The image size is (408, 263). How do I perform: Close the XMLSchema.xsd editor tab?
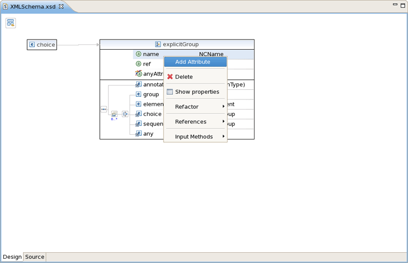click(x=61, y=7)
